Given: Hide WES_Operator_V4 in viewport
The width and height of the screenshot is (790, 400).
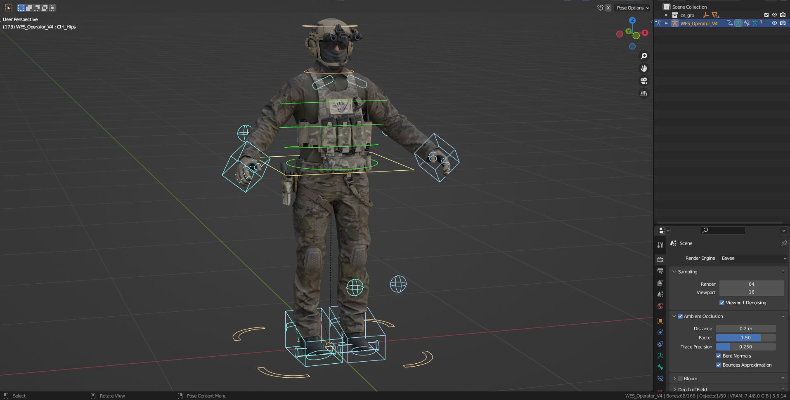Looking at the screenshot, I should point(775,24).
